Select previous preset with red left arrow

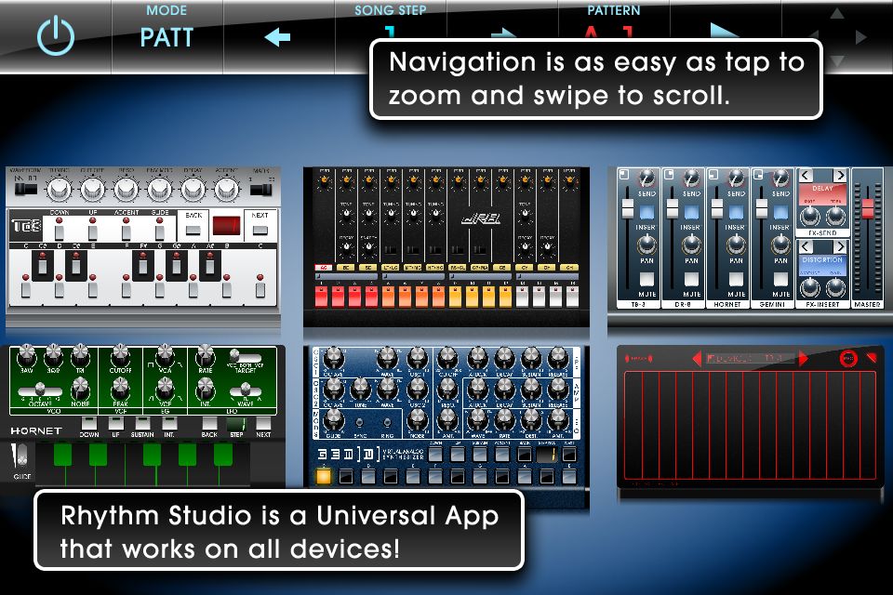[x=697, y=358]
